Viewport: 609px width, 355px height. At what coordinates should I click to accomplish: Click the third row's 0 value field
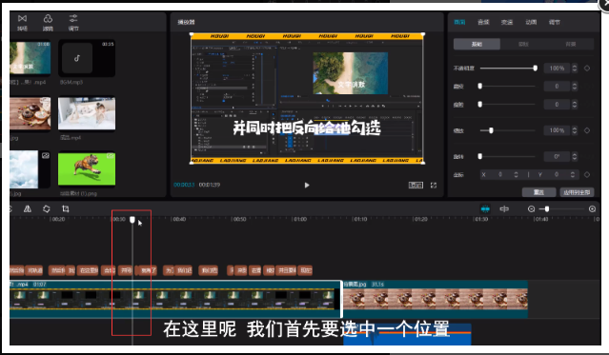pyautogui.click(x=557, y=105)
